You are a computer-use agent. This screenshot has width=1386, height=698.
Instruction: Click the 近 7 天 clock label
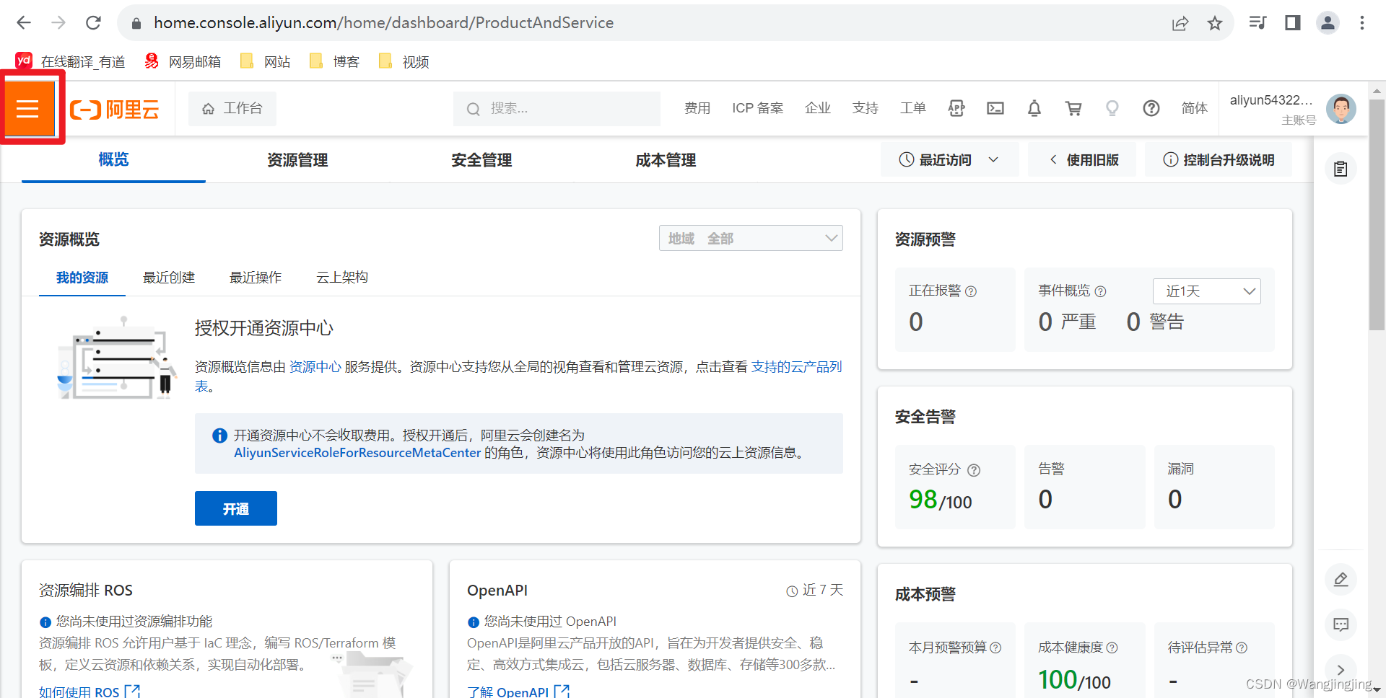814,591
